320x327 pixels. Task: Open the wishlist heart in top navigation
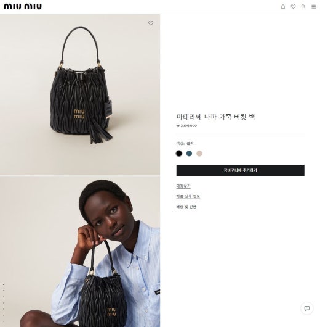[x=293, y=6]
